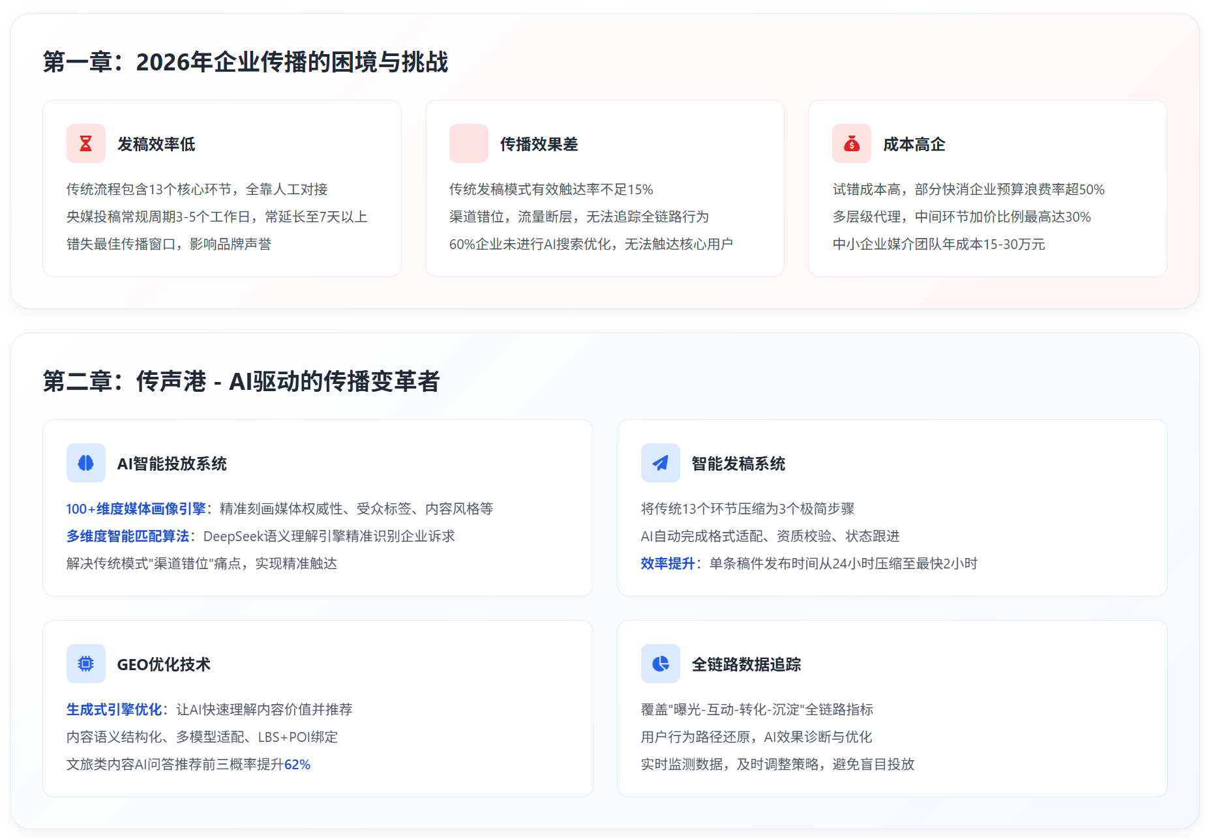1213x839 pixels.
Task: Click the red money bag icon
Action: pos(851,143)
